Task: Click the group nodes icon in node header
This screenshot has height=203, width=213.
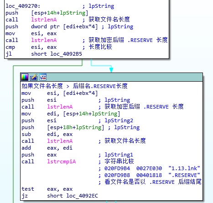Action: pyautogui.click(x=43, y=77)
